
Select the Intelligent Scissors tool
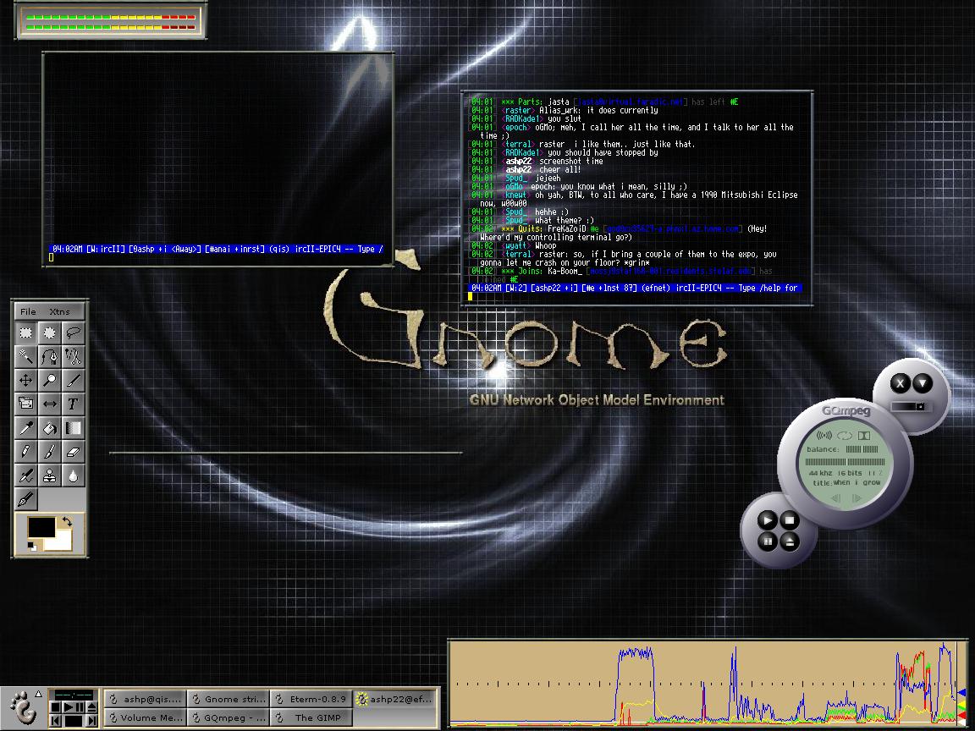point(74,356)
